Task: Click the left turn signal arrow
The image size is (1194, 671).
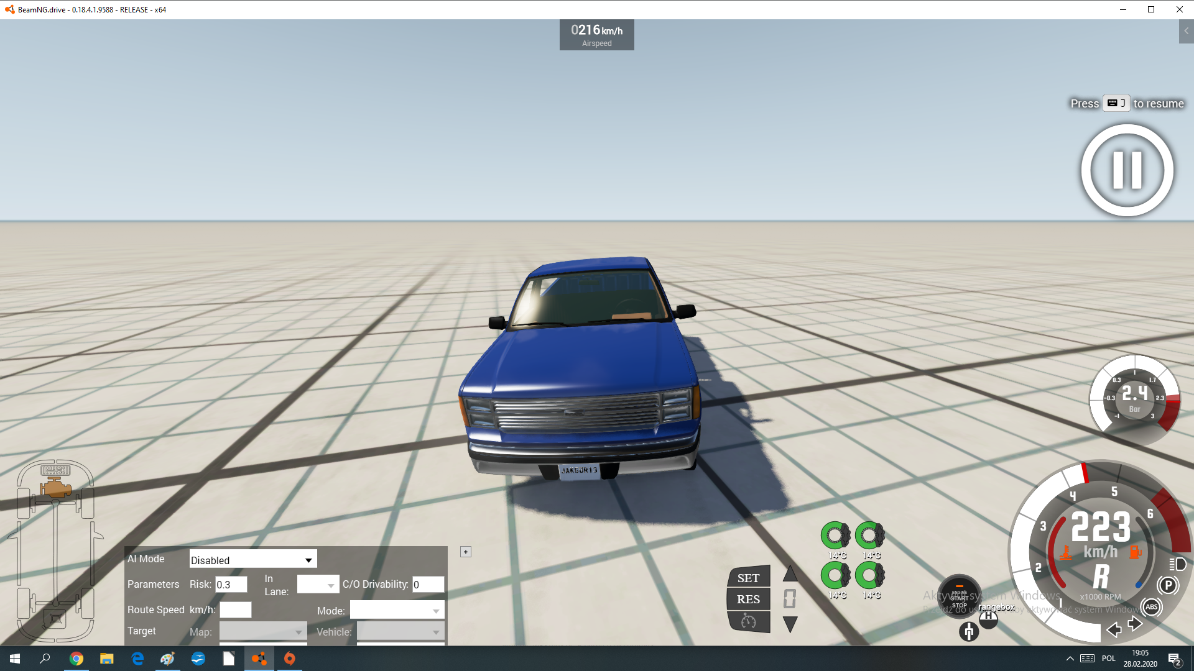Action: (x=1114, y=630)
